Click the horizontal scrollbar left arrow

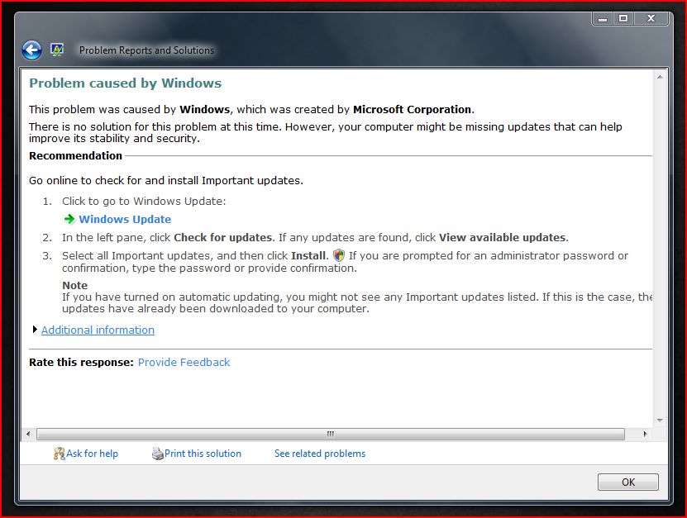28,434
